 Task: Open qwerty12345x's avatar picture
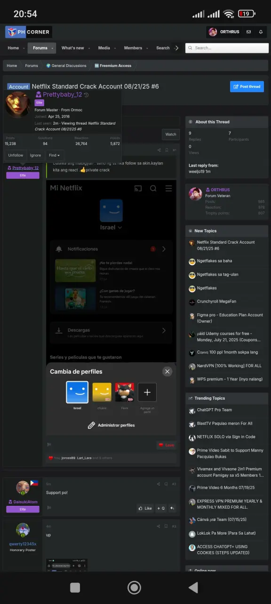(x=23, y=530)
